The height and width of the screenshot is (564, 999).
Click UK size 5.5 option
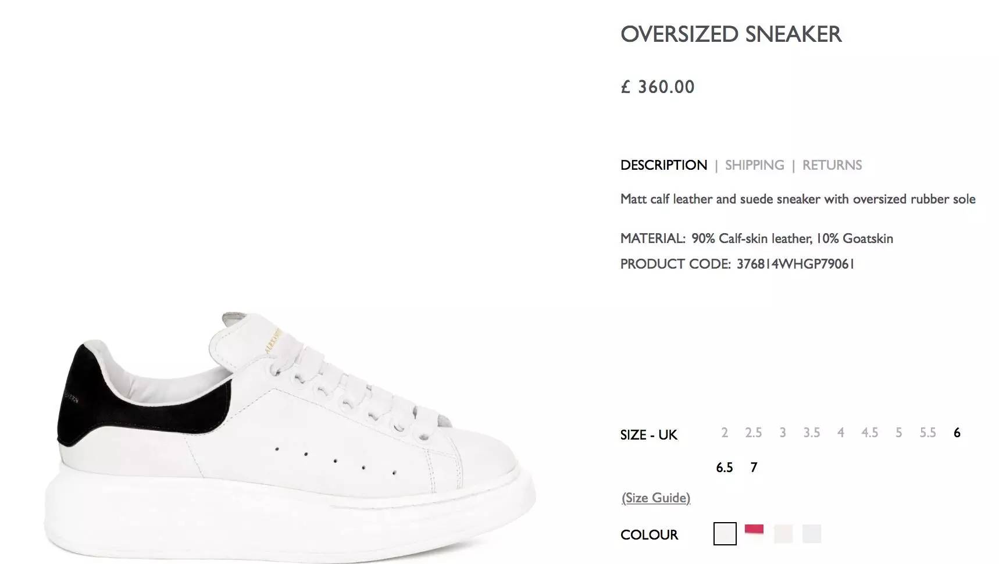(927, 433)
